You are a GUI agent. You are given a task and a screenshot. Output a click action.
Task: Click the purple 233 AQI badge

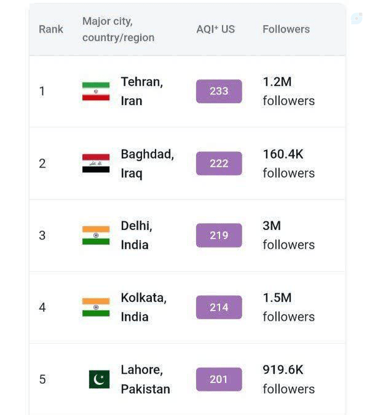[x=219, y=91]
